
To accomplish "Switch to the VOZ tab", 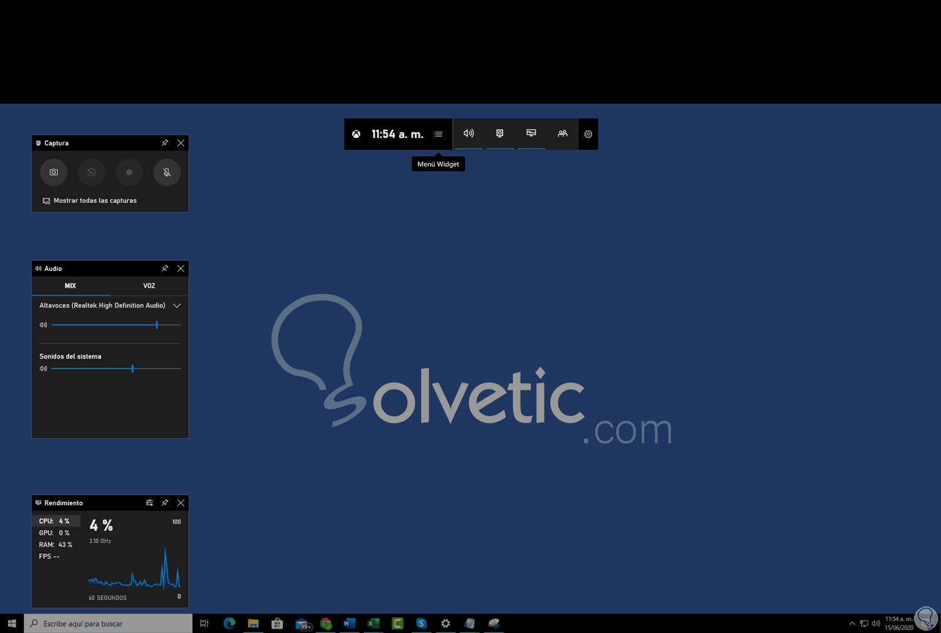I will click(149, 286).
